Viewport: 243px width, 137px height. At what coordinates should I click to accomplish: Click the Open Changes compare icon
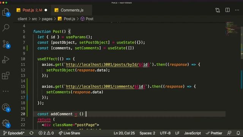(x=218, y=10)
